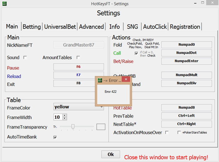This screenshot has width=219, height=162.
Task: Open the FrameColor dropdown showing yellow
Action: pos(79,107)
